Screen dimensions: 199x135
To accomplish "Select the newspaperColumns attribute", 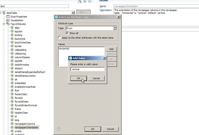I will (25, 124).
